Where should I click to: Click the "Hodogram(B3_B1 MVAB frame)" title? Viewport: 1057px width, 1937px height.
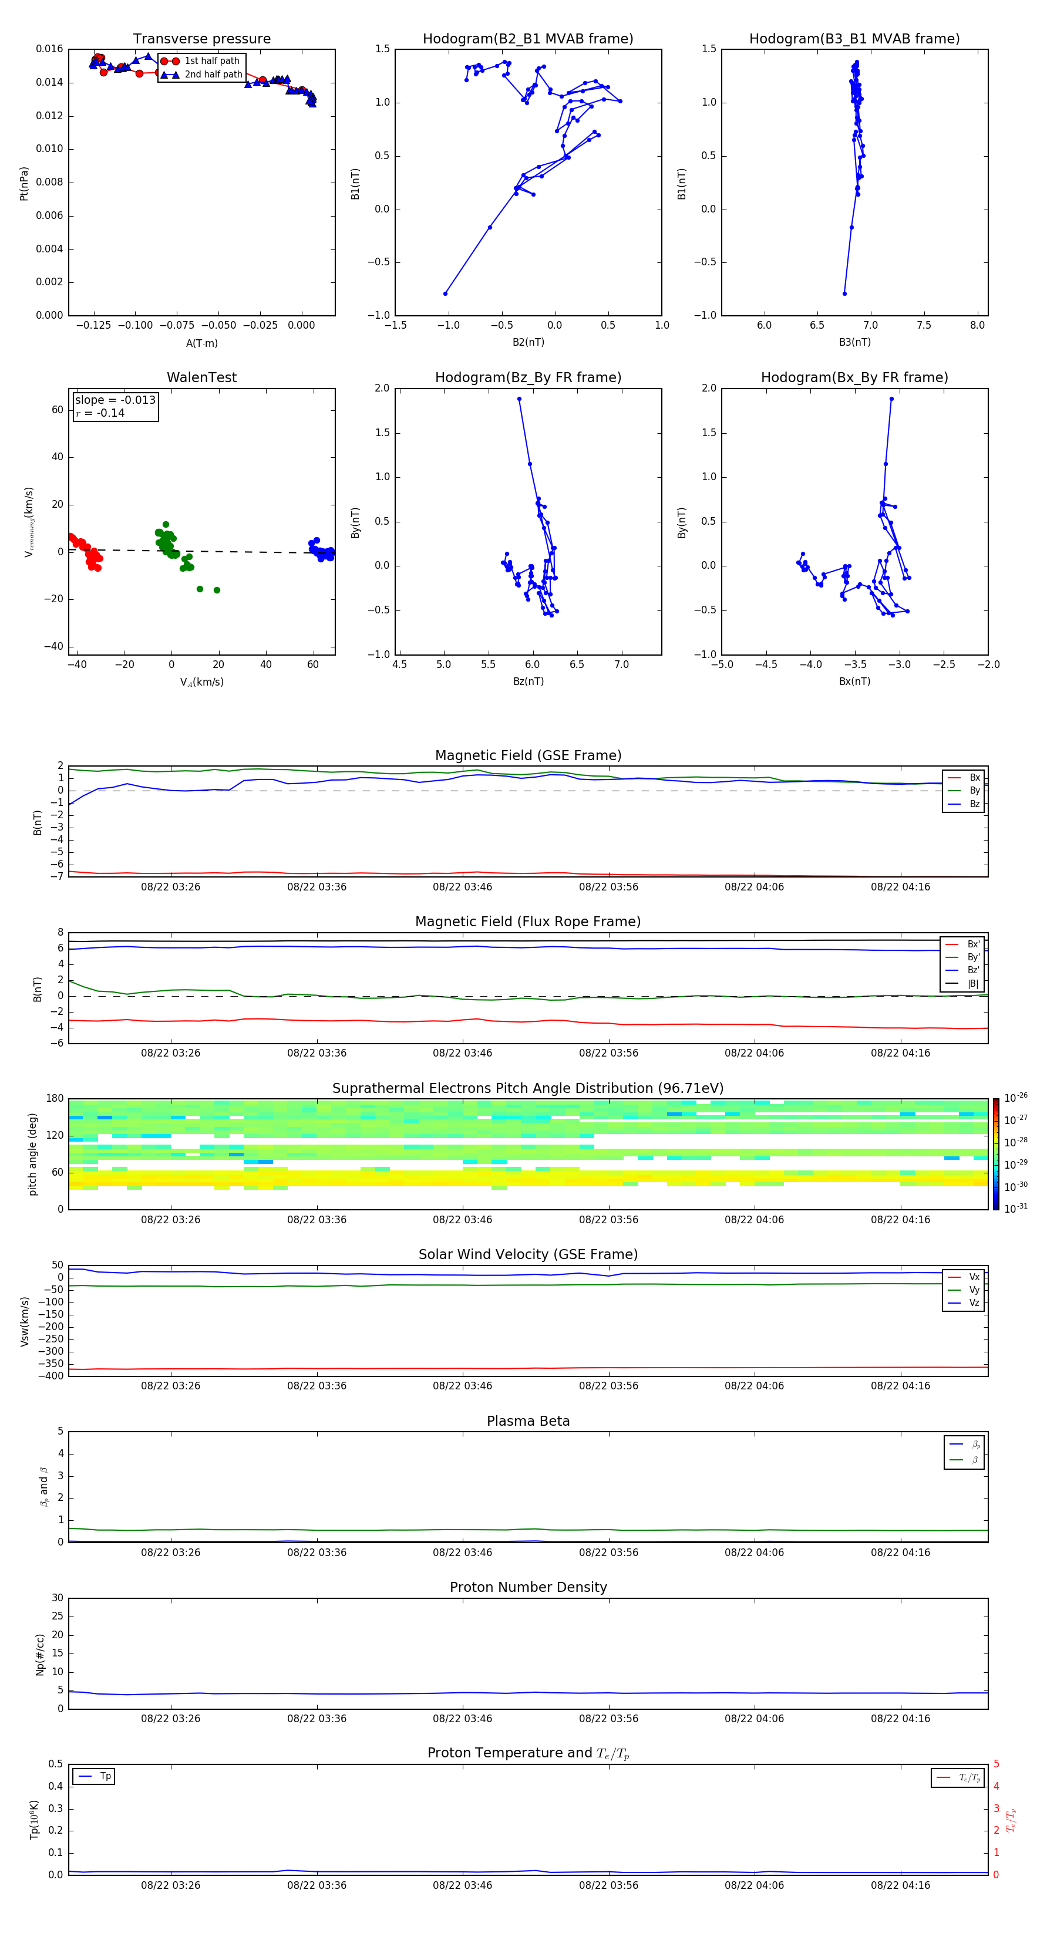(x=854, y=39)
